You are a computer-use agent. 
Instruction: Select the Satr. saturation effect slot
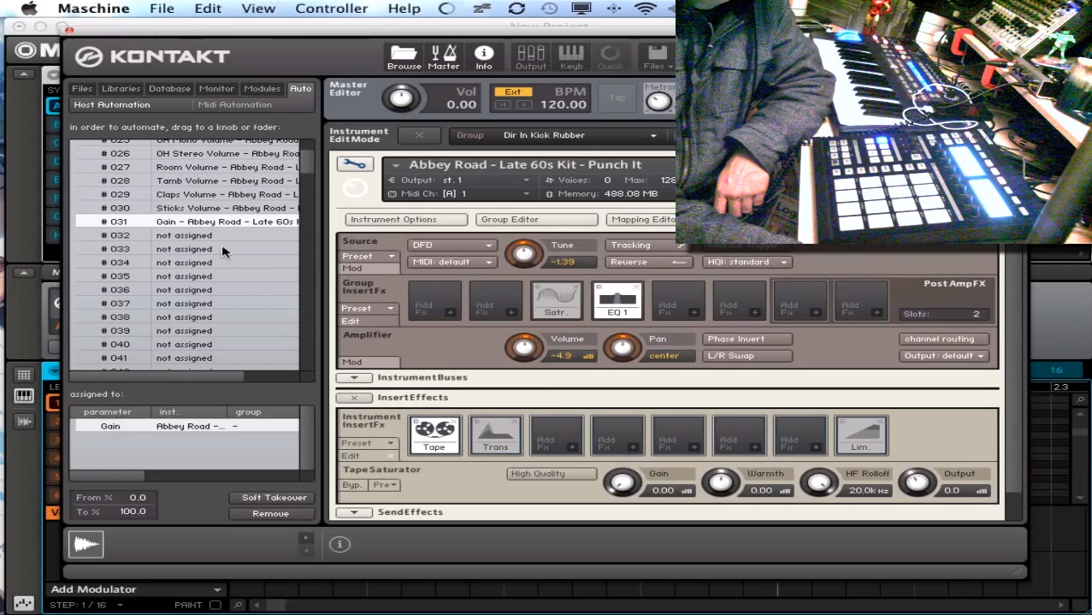pos(557,301)
